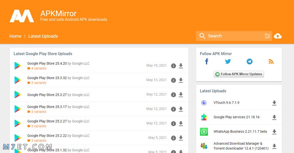
Task: Open WhatsApp Business 2.21.11.7 beta link
Action: (240, 131)
